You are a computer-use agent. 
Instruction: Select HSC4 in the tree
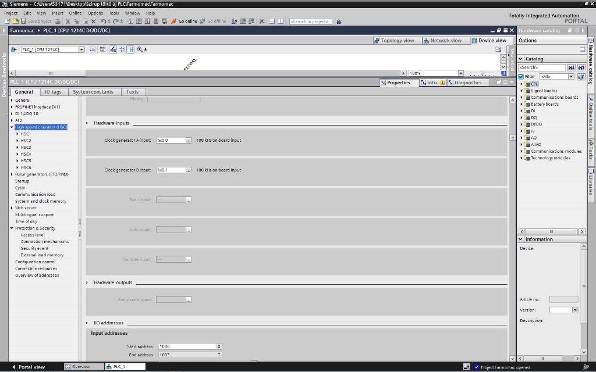(x=26, y=154)
